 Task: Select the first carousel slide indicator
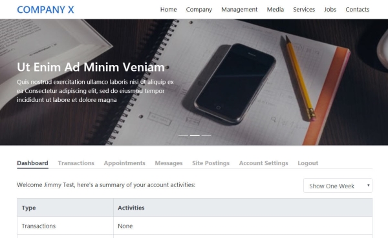pyautogui.click(x=184, y=135)
